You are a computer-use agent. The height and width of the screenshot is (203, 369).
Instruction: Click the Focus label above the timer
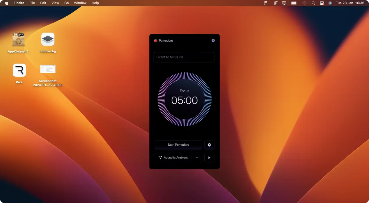click(185, 91)
